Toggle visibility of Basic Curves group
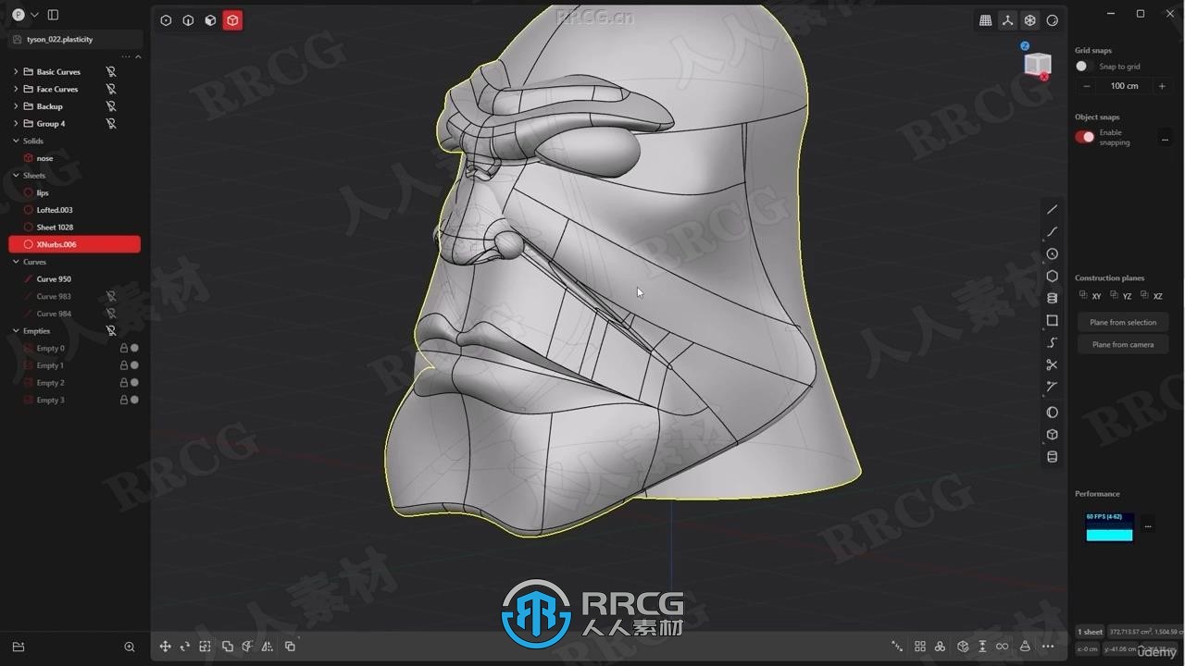Viewport: 1185px width, 666px height. [111, 72]
